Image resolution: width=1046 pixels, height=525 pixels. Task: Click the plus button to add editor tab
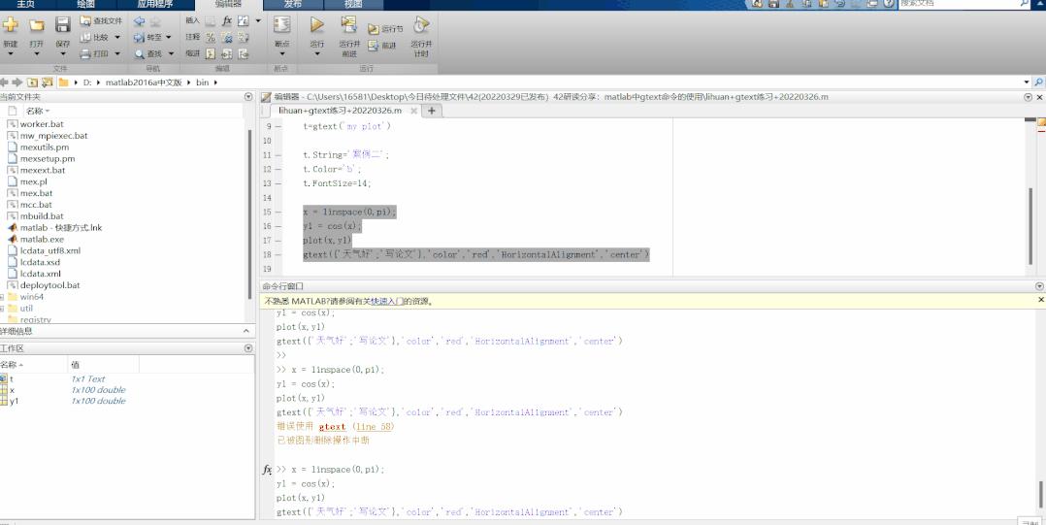(432, 111)
